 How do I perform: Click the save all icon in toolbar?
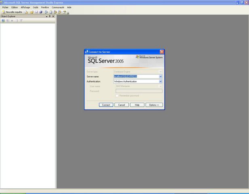coord(41,12)
